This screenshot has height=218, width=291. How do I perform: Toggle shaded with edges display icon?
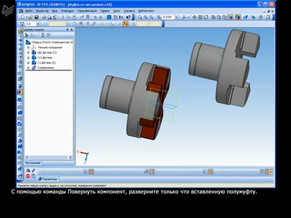pyautogui.click(x=238, y=17)
